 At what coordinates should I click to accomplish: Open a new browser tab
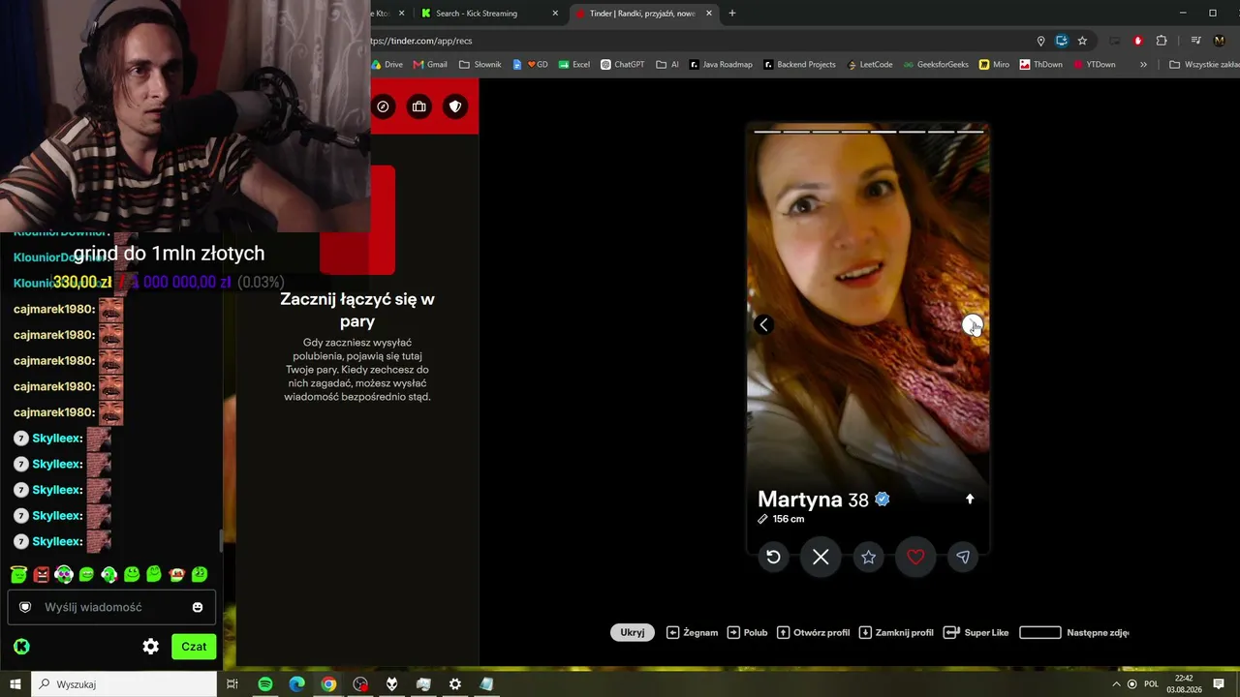coord(732,14)
